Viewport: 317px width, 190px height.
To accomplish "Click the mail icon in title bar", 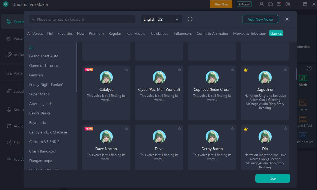I will click(x=279, y=4).
